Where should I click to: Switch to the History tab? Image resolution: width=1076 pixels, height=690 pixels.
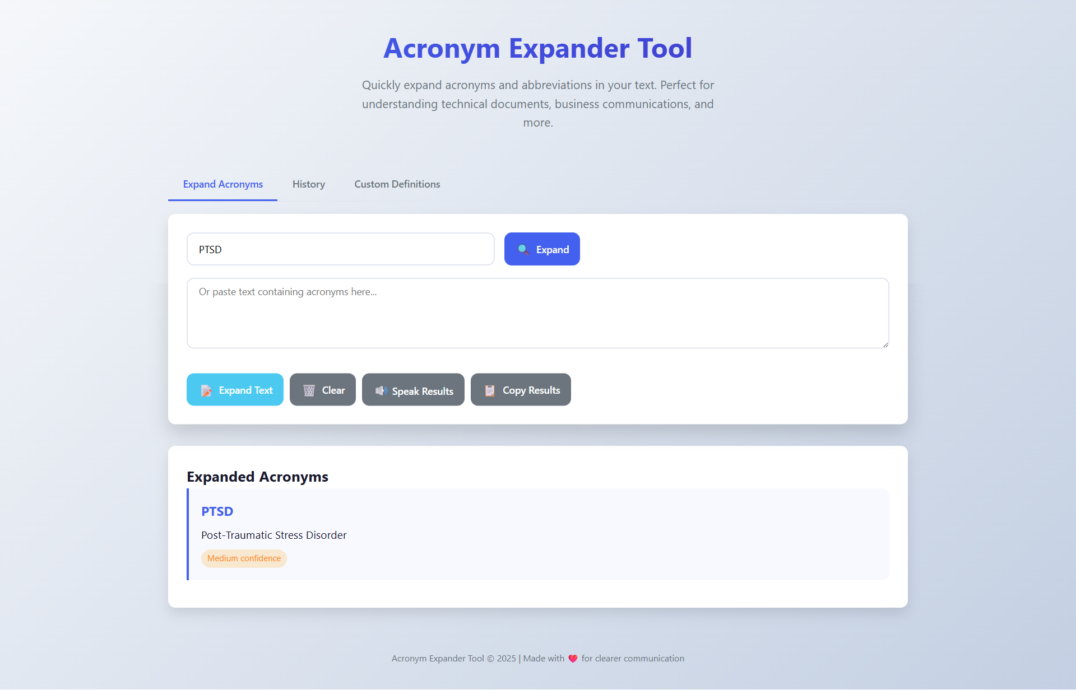(308, 185)
